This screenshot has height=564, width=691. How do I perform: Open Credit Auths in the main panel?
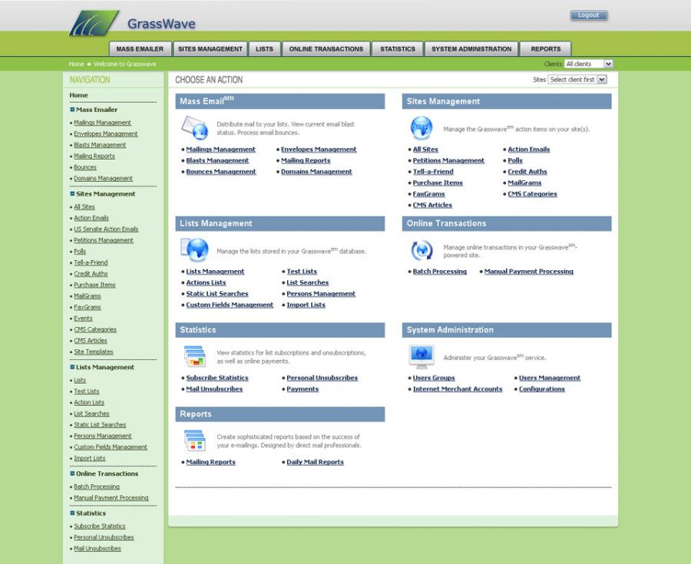[527, 172]
